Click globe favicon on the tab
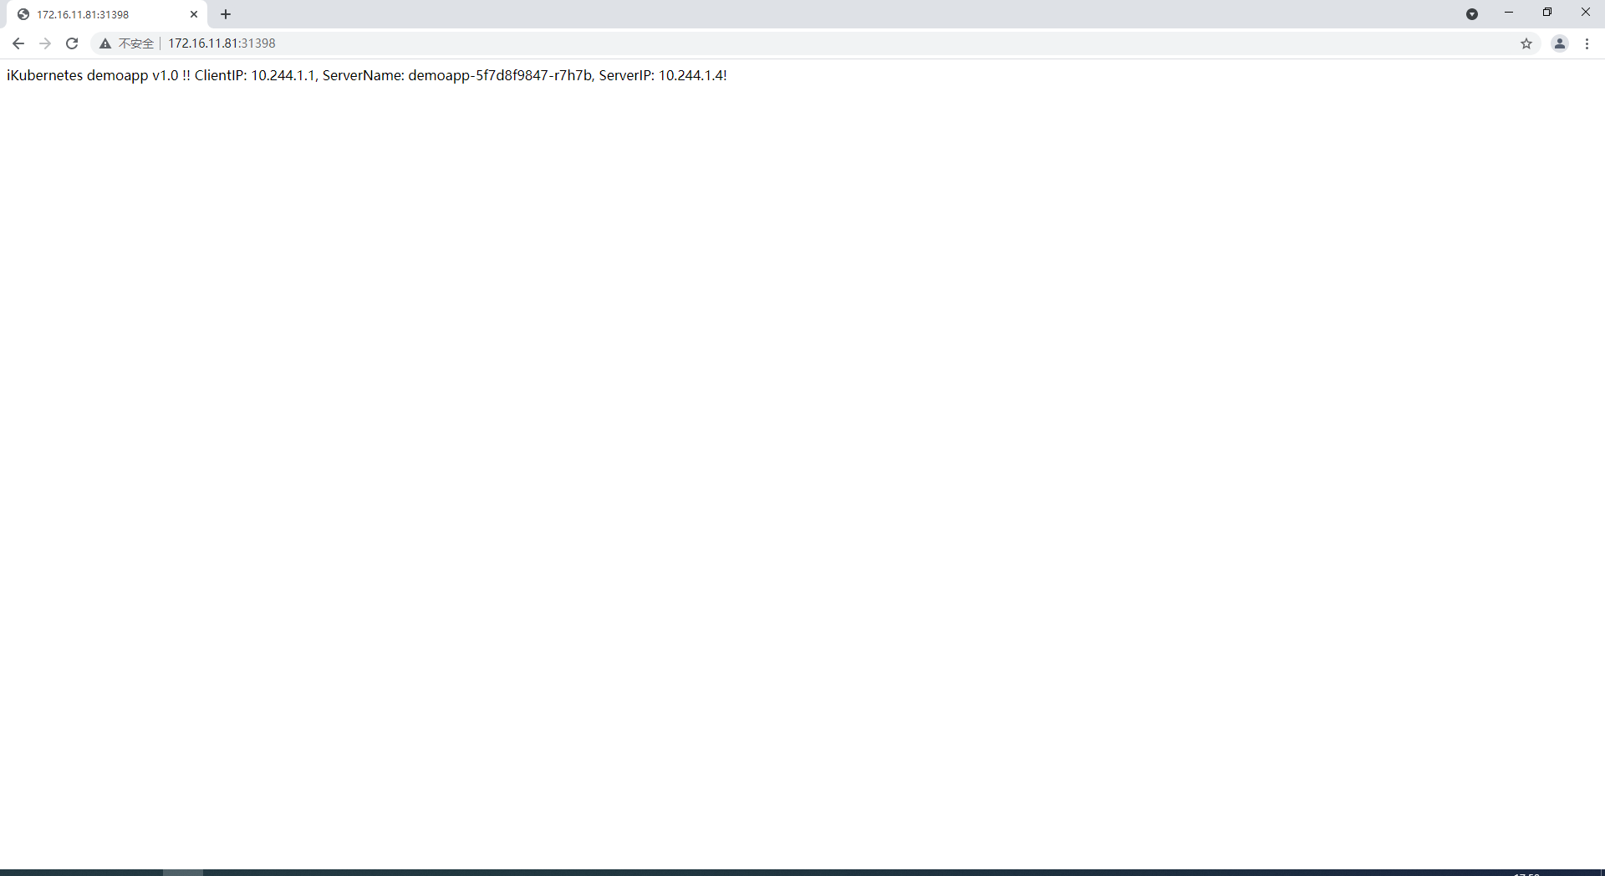Screen dimensions: 1605x876 23,14
